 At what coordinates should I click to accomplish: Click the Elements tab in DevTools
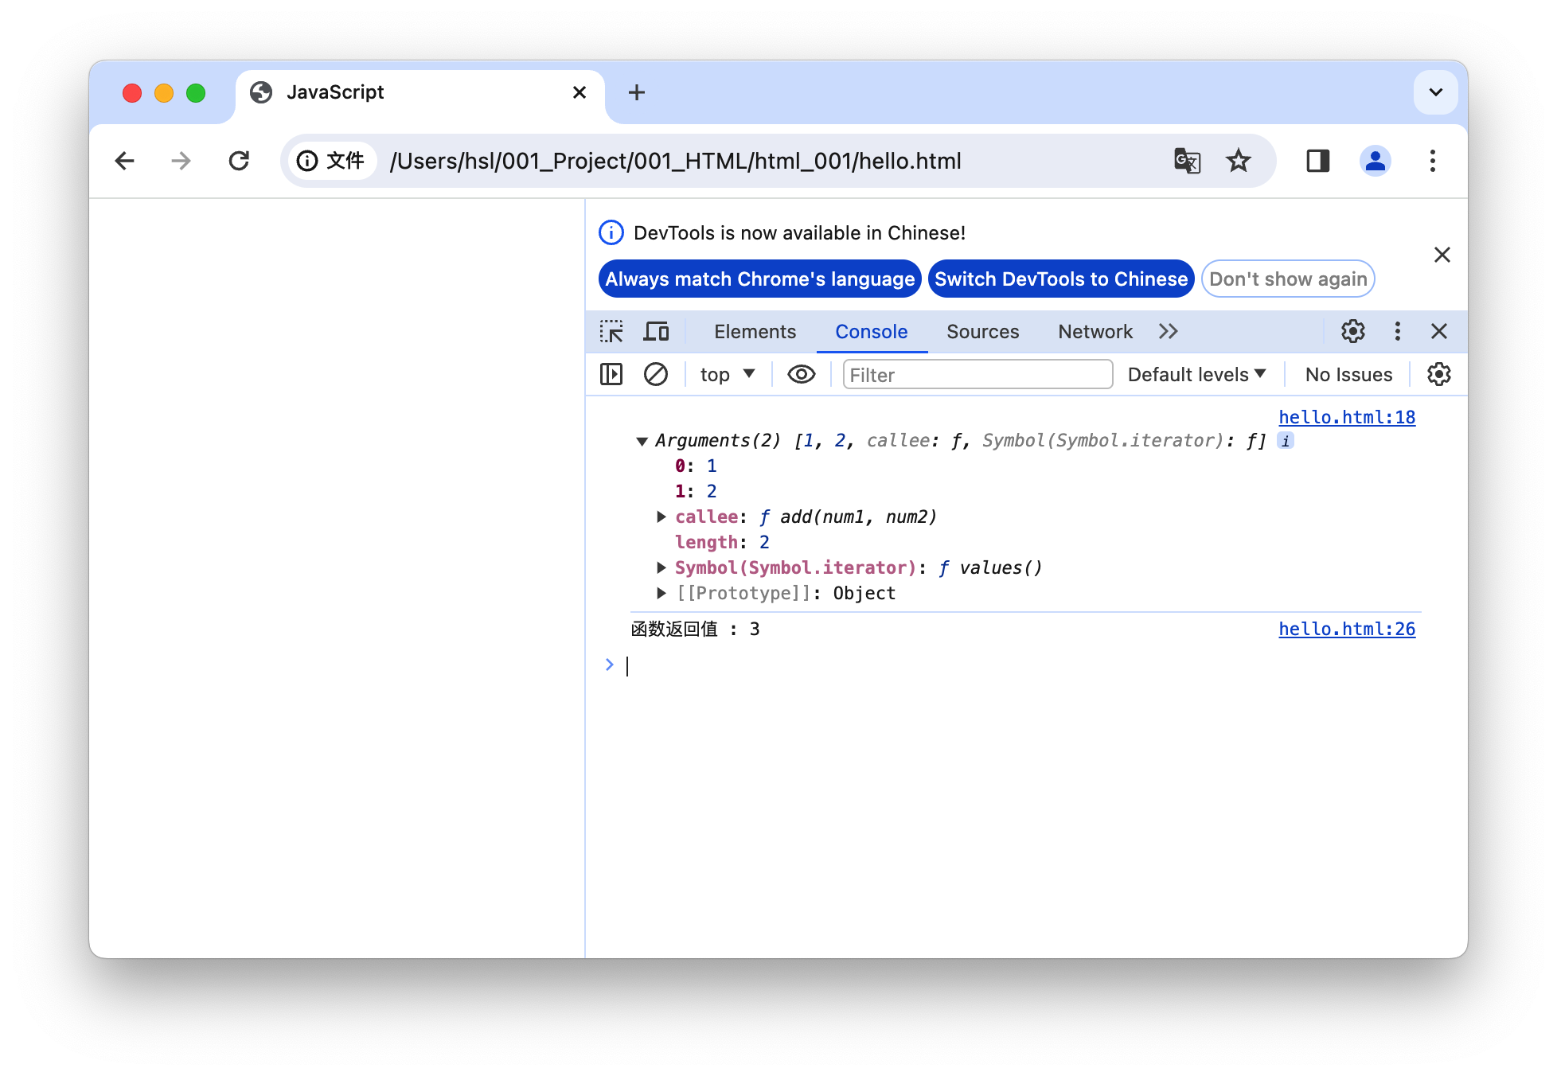[754, 331]
